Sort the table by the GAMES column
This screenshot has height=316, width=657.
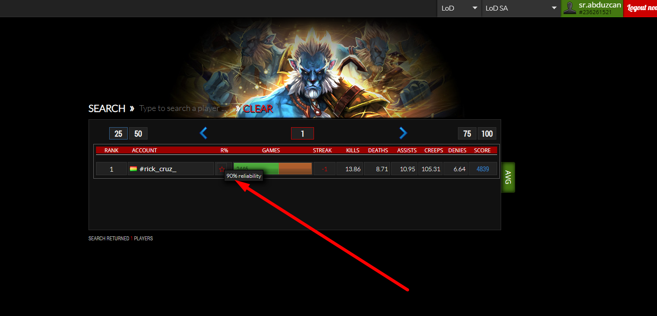click(x=271, y=151)
